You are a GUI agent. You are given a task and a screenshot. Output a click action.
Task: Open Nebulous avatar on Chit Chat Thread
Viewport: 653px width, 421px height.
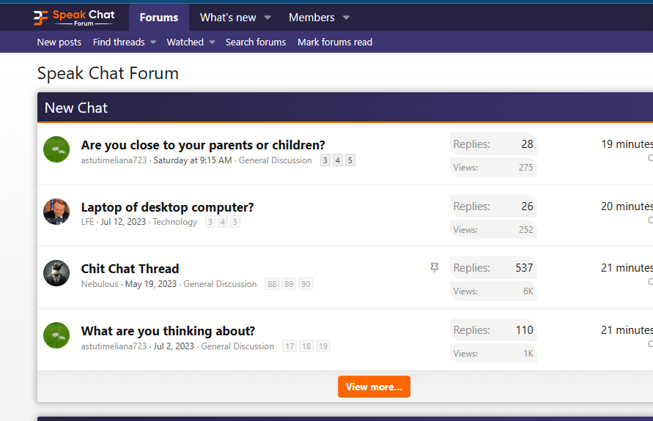coord(56,273)
